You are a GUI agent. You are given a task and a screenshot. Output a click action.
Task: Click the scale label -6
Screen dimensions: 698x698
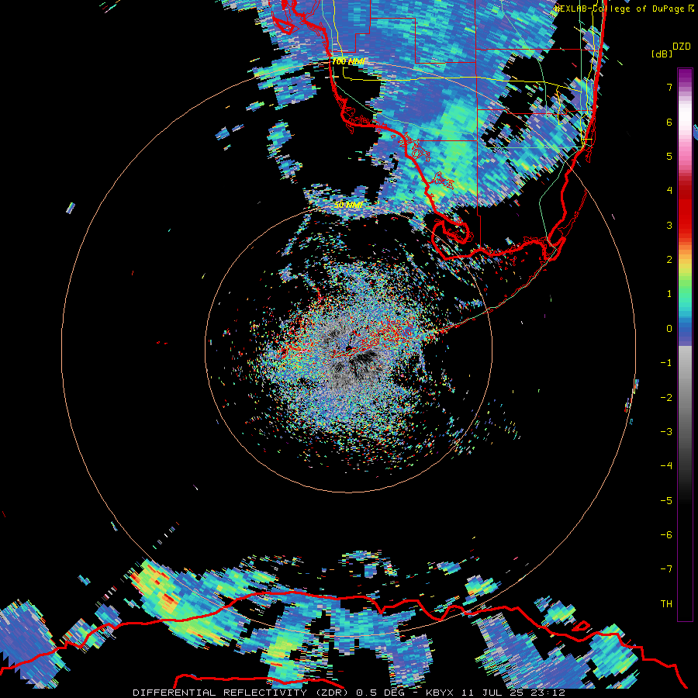[666, 535]
